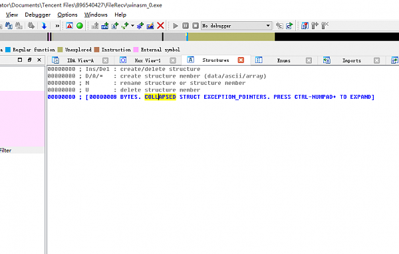Close the Structures tab with red X
Image resolution: width=399 pixels, height=254 pixels.
[x=241, y=60]
